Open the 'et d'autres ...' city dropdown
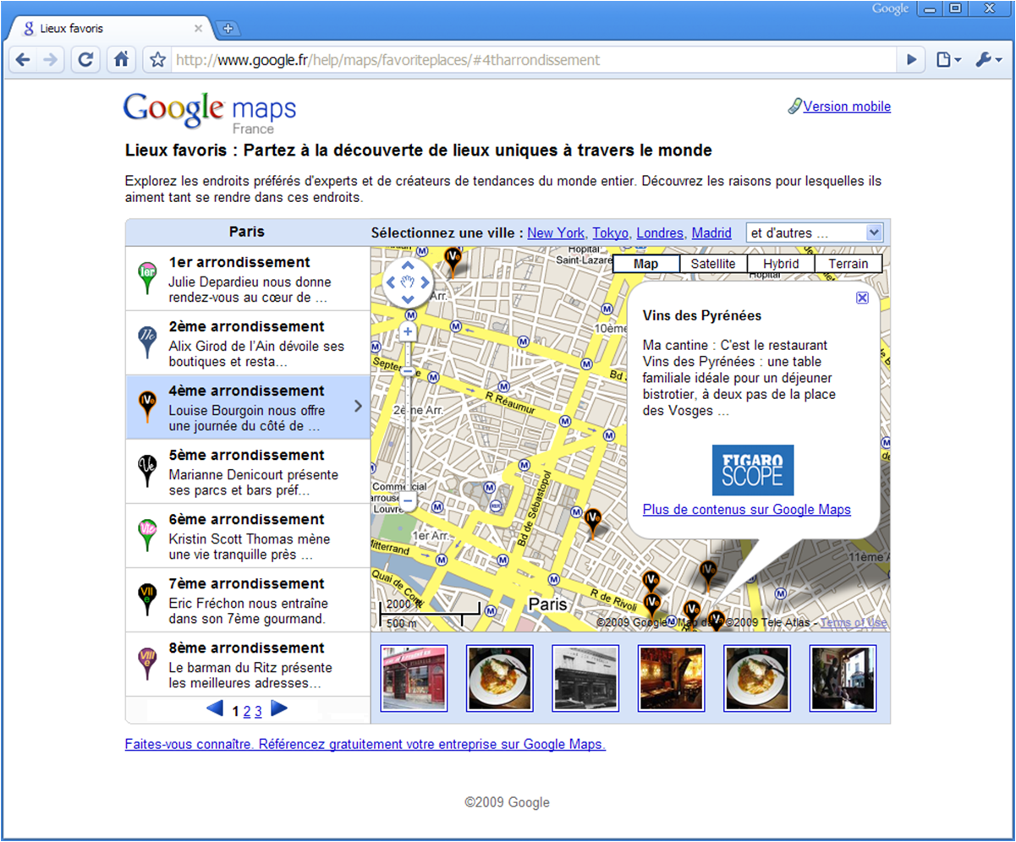 click(815, 232)
